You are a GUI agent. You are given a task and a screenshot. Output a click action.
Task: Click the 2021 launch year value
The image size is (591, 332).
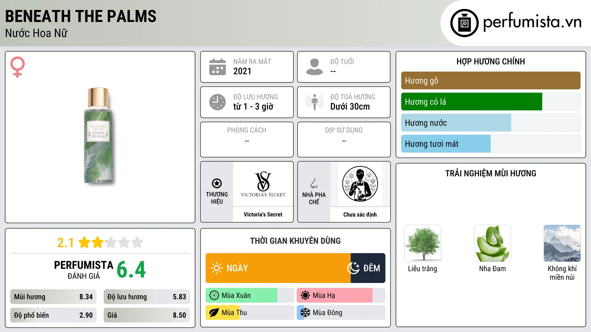(x=242, y=71)
